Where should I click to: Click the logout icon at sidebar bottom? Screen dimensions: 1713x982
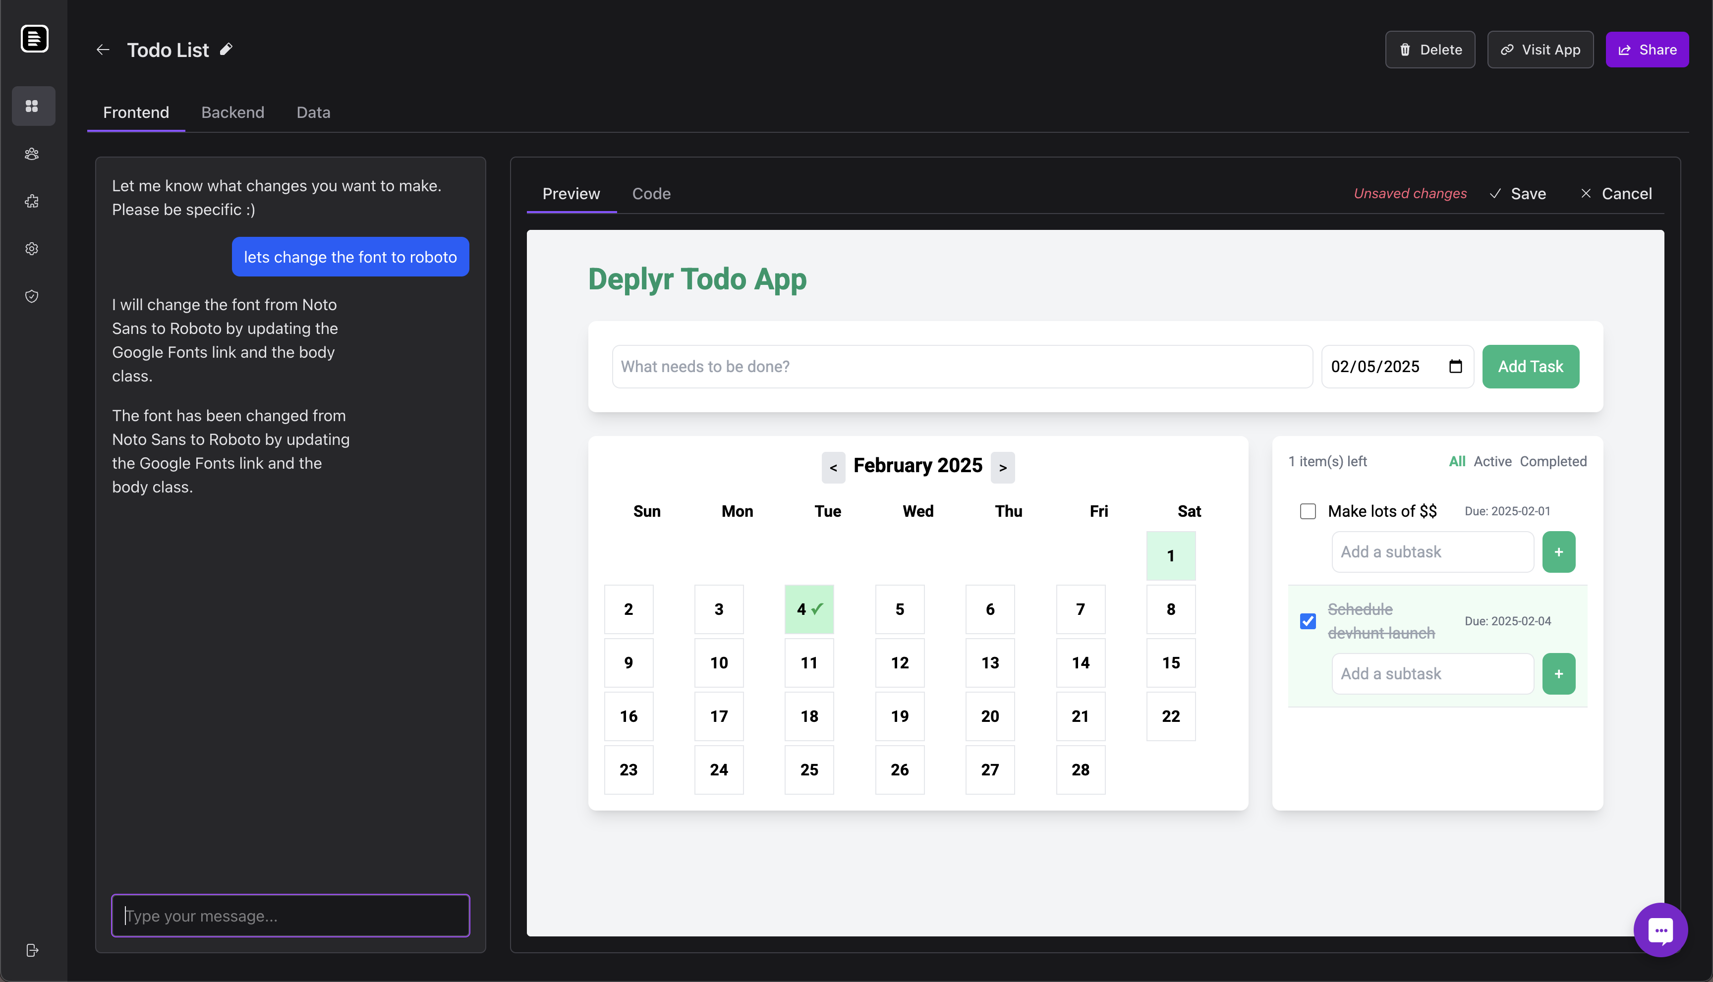[x=32, y=950]
